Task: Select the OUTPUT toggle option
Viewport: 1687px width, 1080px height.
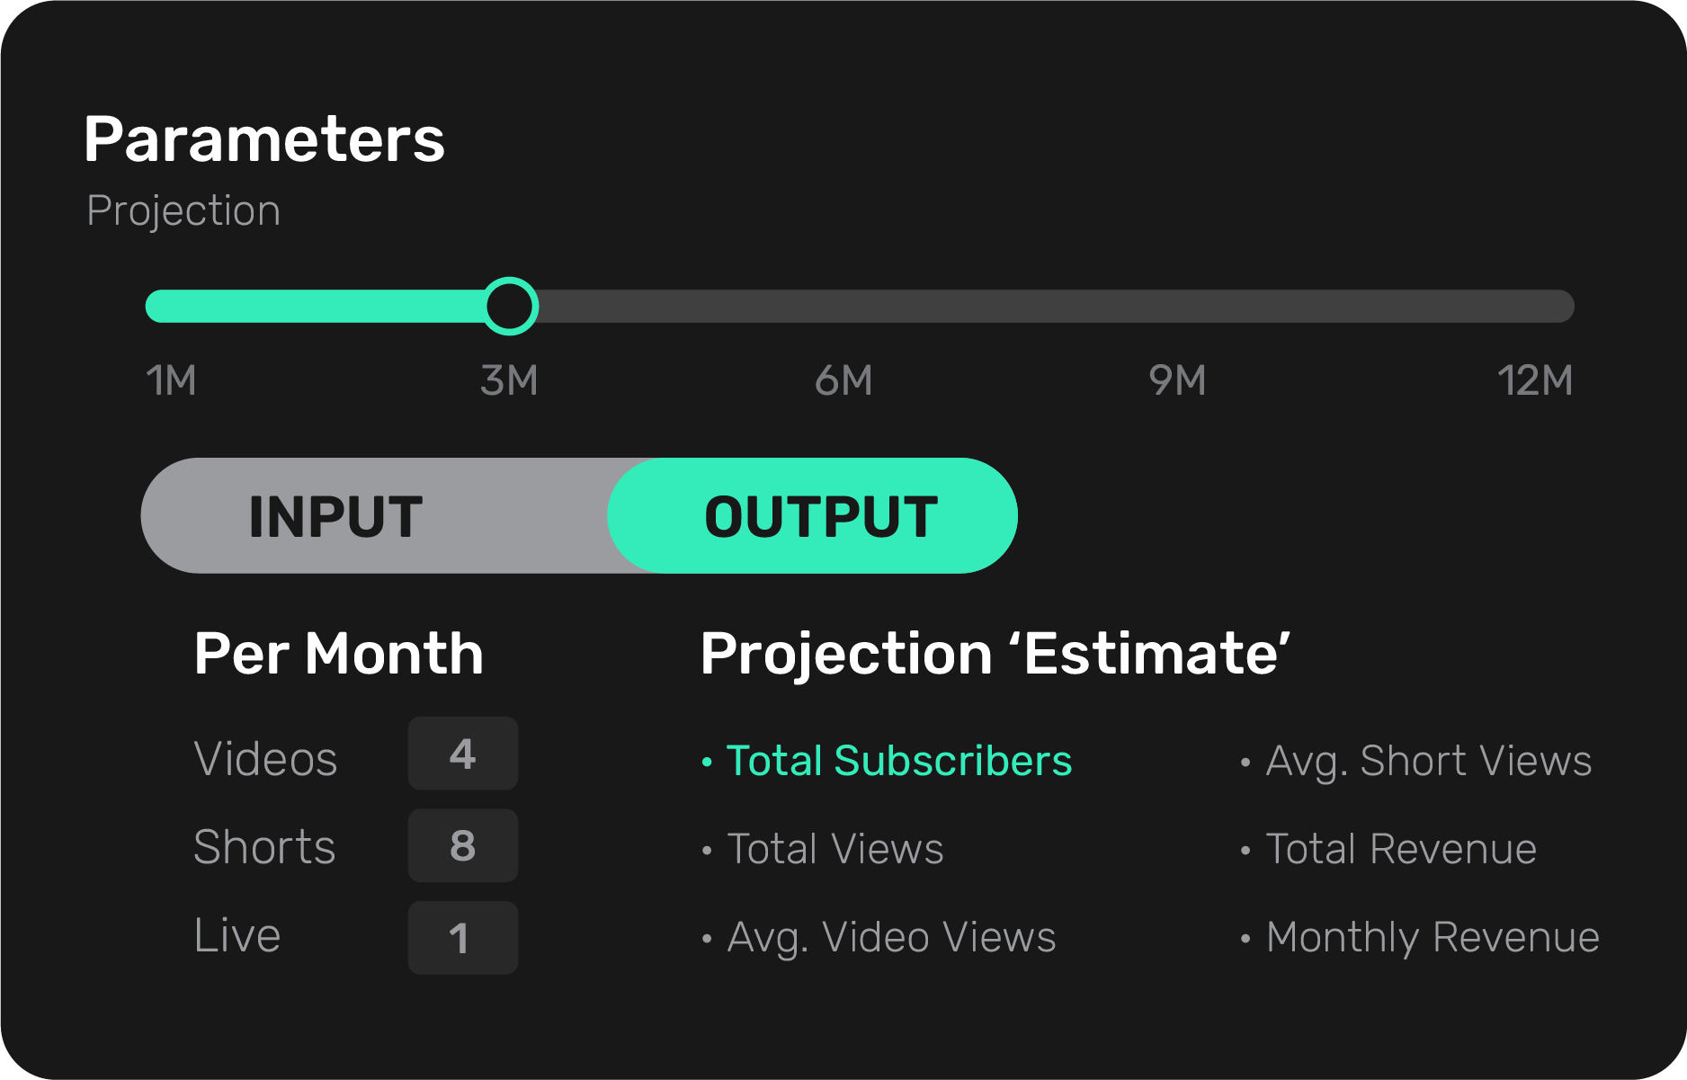Action: 819,517
